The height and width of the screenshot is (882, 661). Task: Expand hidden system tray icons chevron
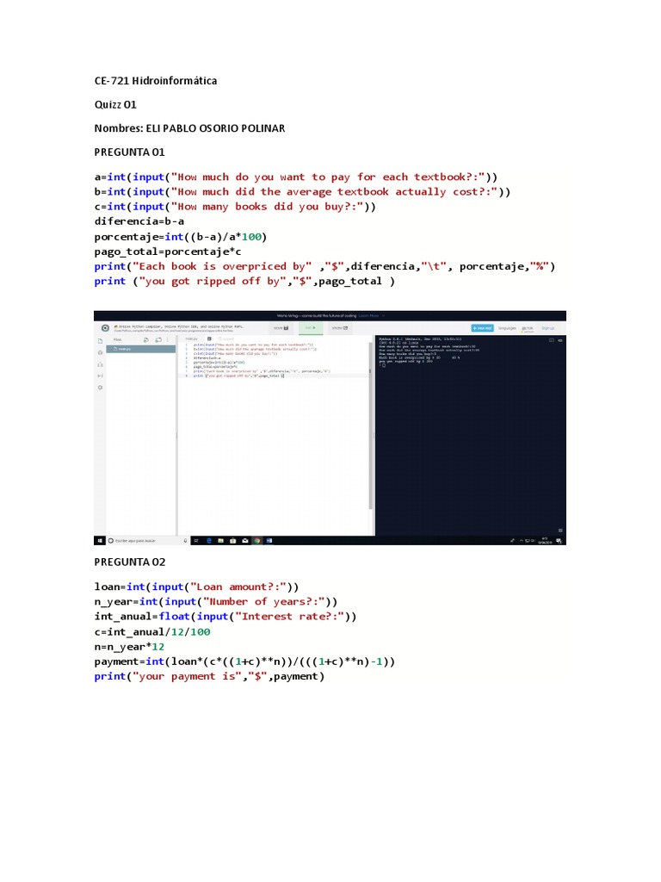pyautogui.click(x=521, y=541)
